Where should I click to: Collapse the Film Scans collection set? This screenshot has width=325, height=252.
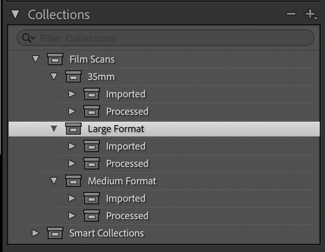point(36,59)
